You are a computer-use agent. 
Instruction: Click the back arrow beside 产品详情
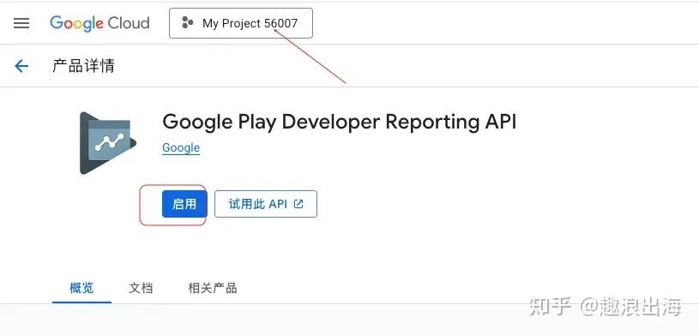pyautogui.click(x=21, y=66)
